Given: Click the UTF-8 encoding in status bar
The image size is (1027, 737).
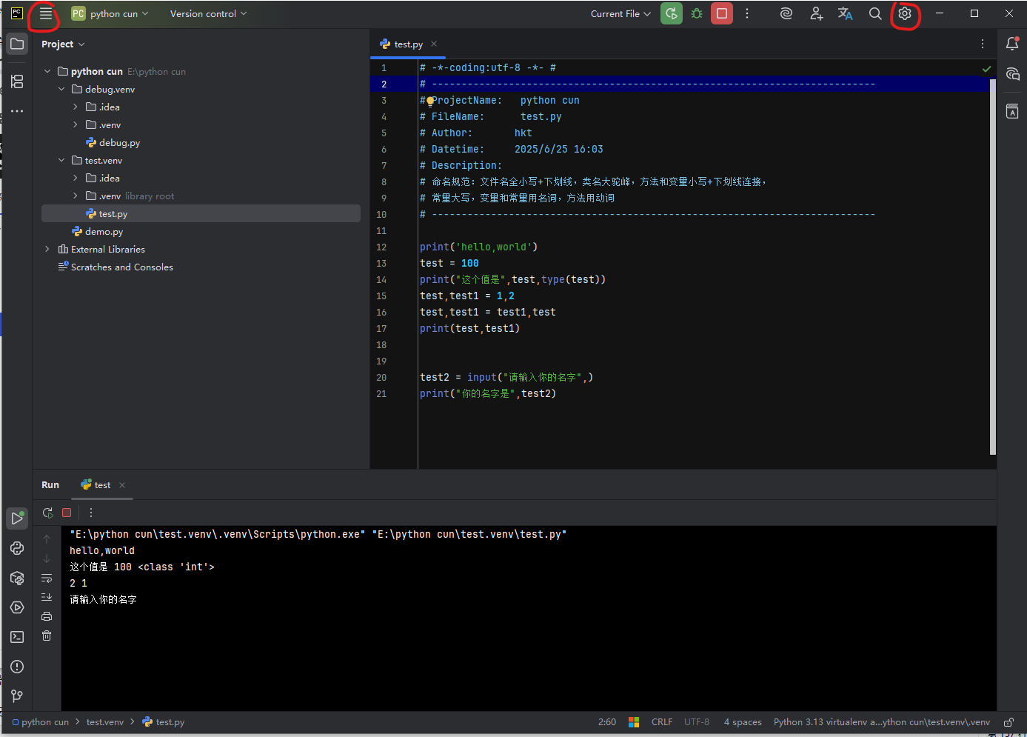Looking at the screenshot, I should 696,722.
